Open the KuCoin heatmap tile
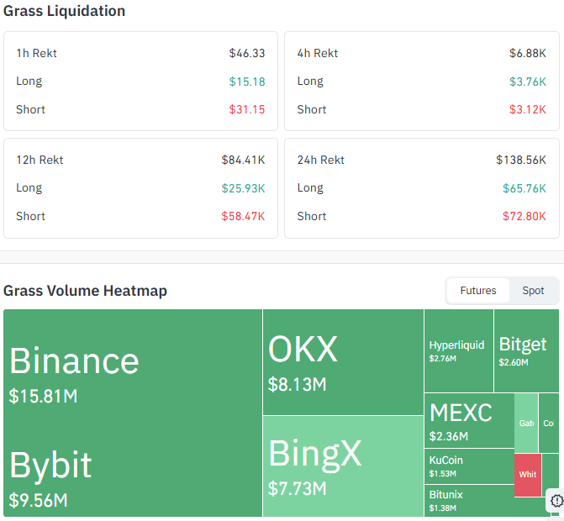The height and width of the screenshot is (521, 564). [469, 466]
